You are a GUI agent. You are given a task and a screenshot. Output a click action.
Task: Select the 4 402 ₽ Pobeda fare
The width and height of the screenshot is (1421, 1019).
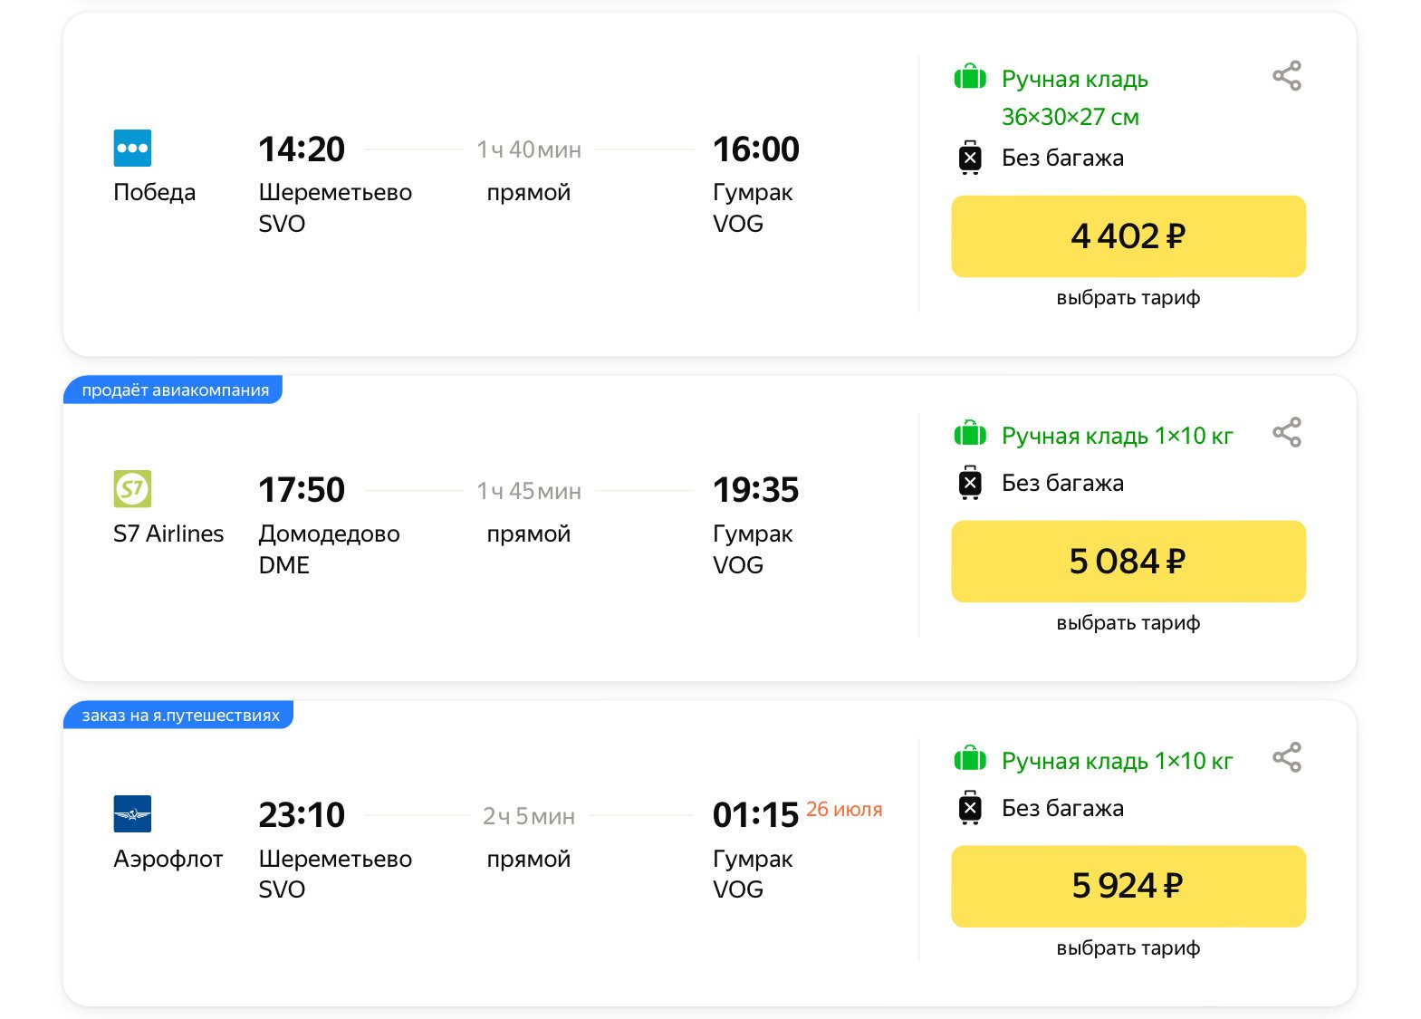[1128, 236]
